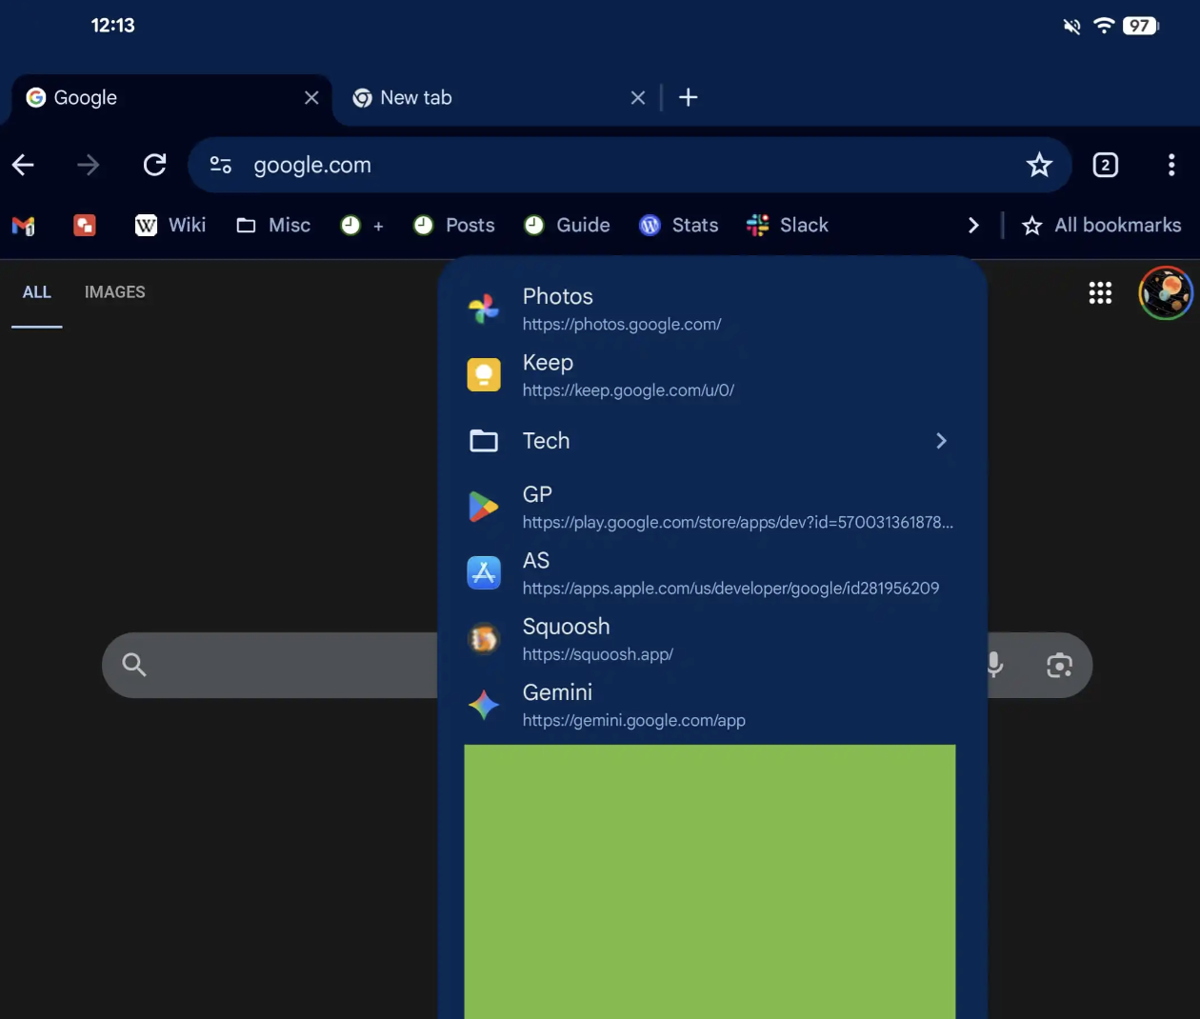Tap the Wi-Fi status icon
Viewport: 1200px width, 1019px height.
pos(1104,26)
